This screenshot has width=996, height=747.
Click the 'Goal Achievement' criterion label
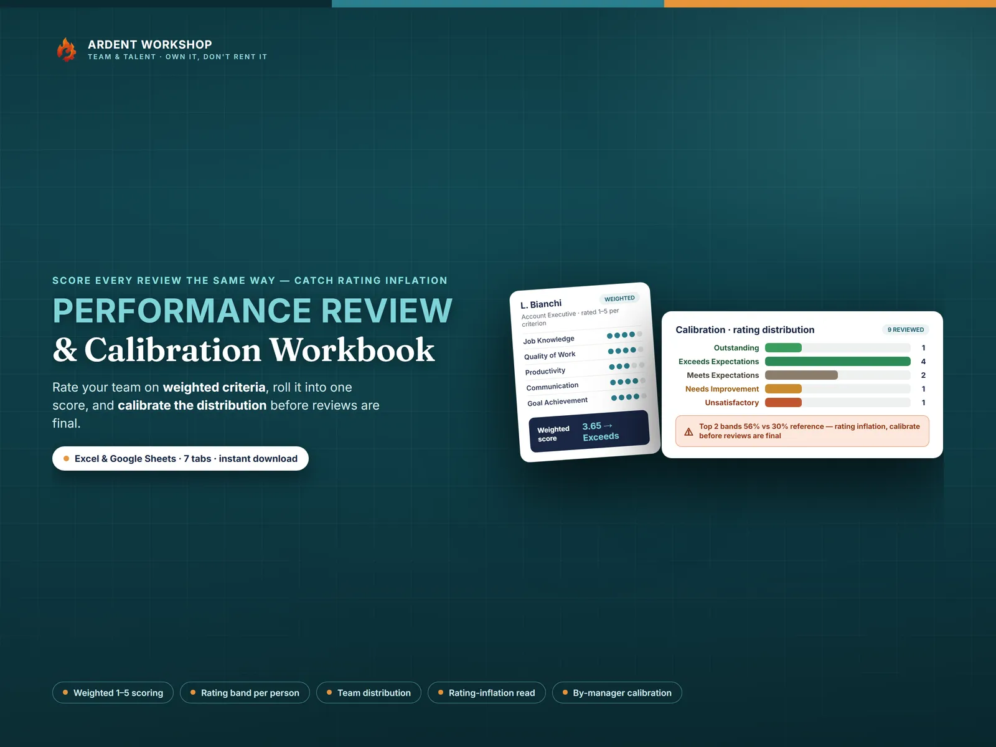557,402
